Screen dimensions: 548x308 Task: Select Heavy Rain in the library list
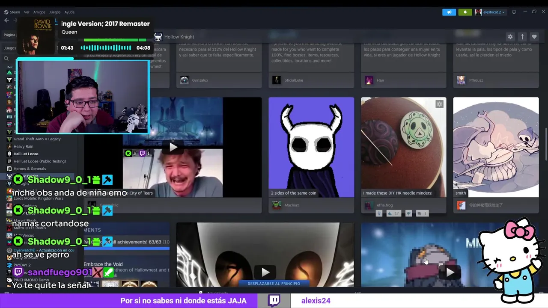(x=23, y=146)
